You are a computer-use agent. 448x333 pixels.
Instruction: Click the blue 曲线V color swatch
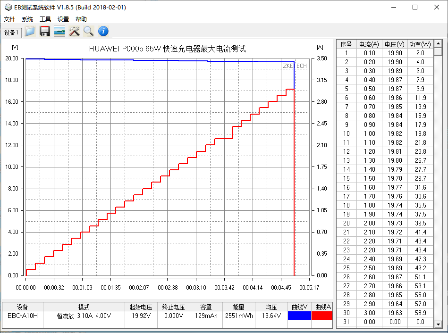tap(299, 316)
